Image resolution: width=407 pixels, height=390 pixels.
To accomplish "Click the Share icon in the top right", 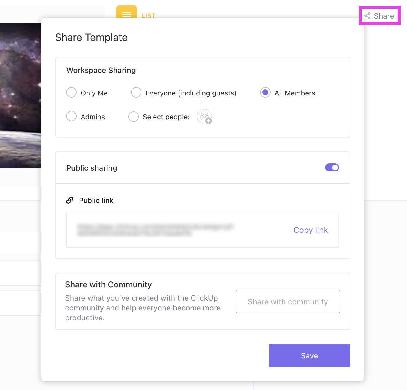I will point(368,16).
